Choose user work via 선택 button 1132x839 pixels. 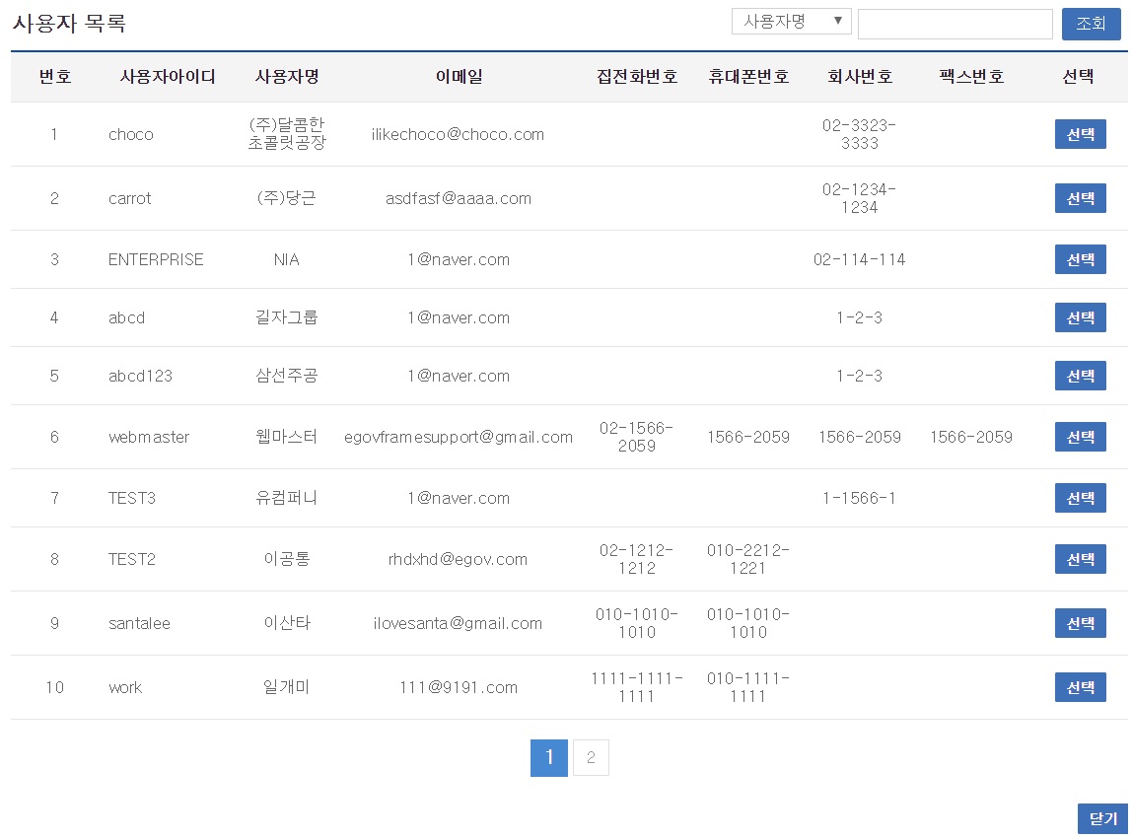click(1080, 687)
